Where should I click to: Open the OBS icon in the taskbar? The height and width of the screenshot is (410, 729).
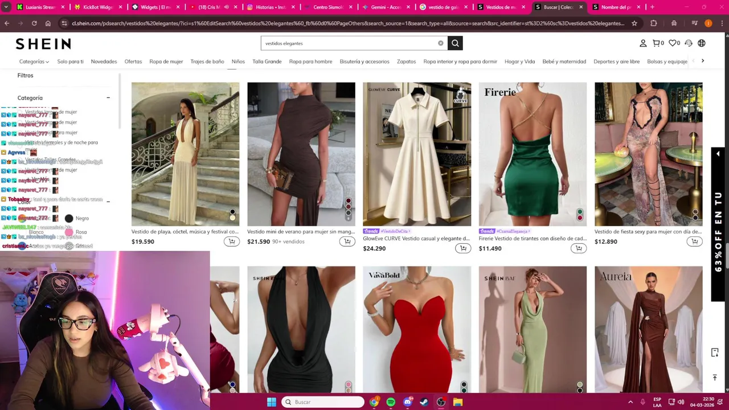click(x=441, y=402)
